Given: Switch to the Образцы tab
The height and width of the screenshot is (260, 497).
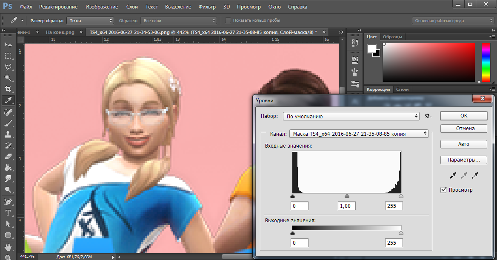Looking at the screenshot, I should [x=392, y=36].
